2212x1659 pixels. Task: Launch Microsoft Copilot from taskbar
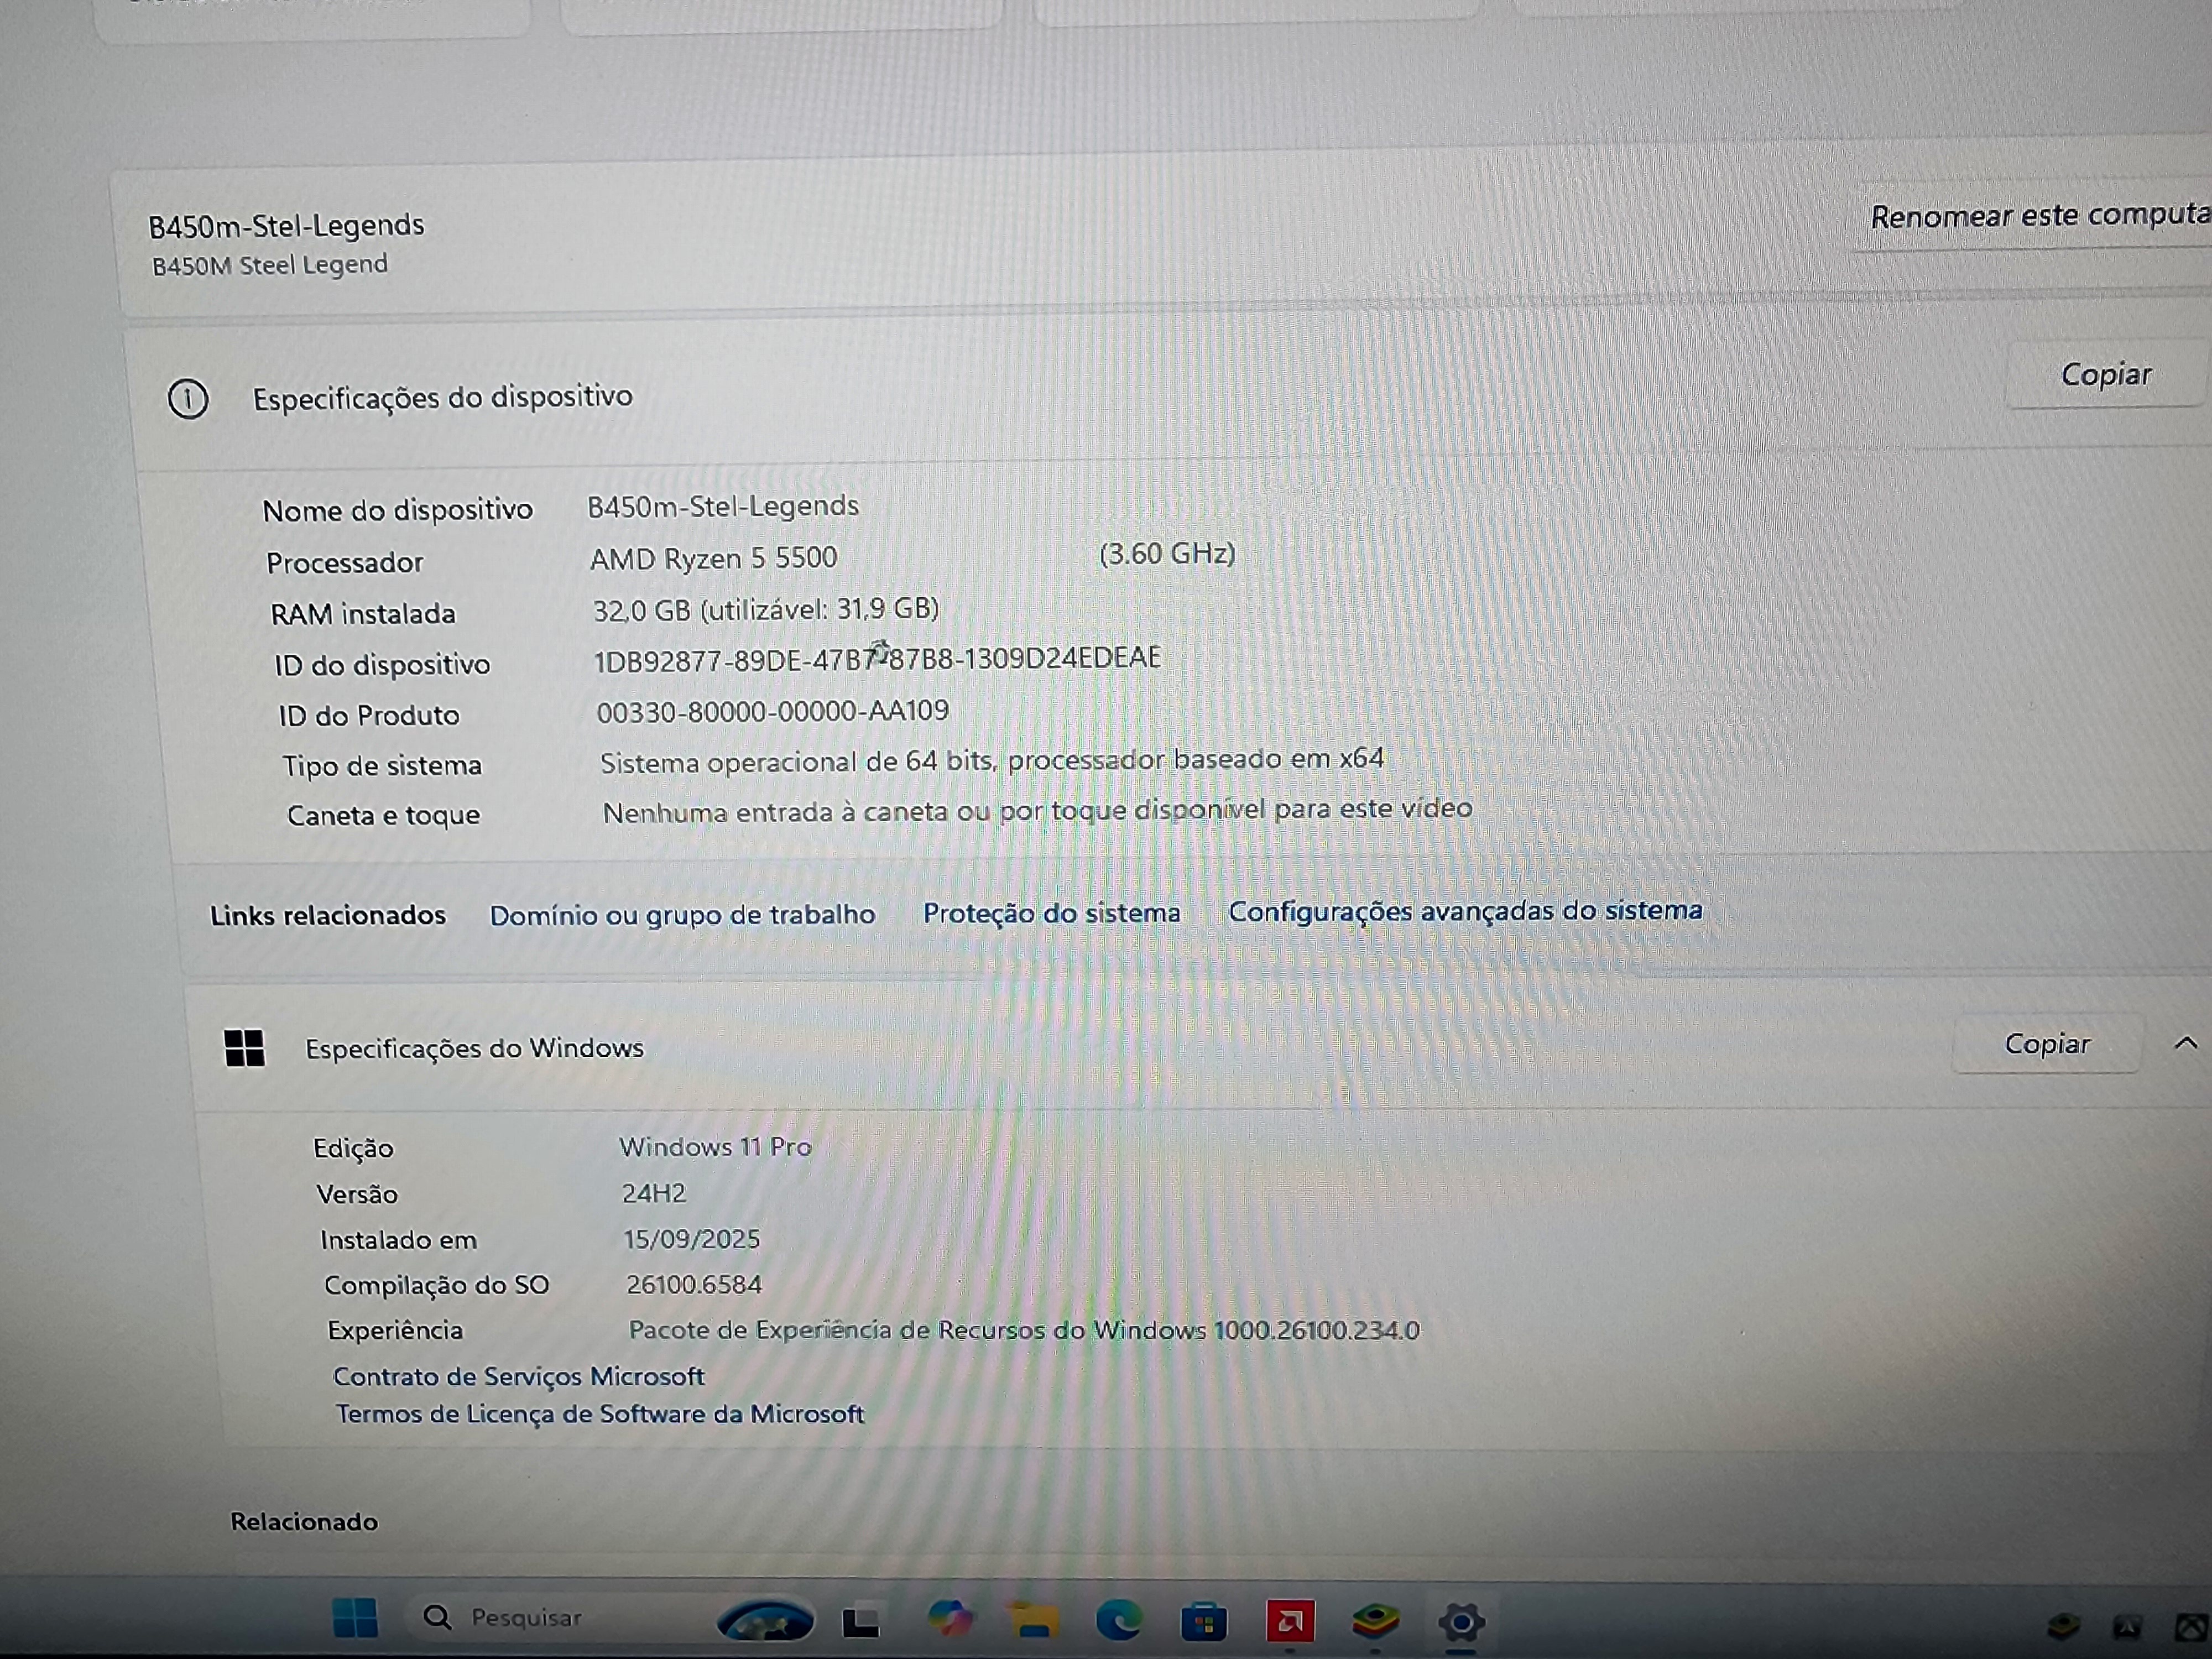click(x=949, y=1619)
